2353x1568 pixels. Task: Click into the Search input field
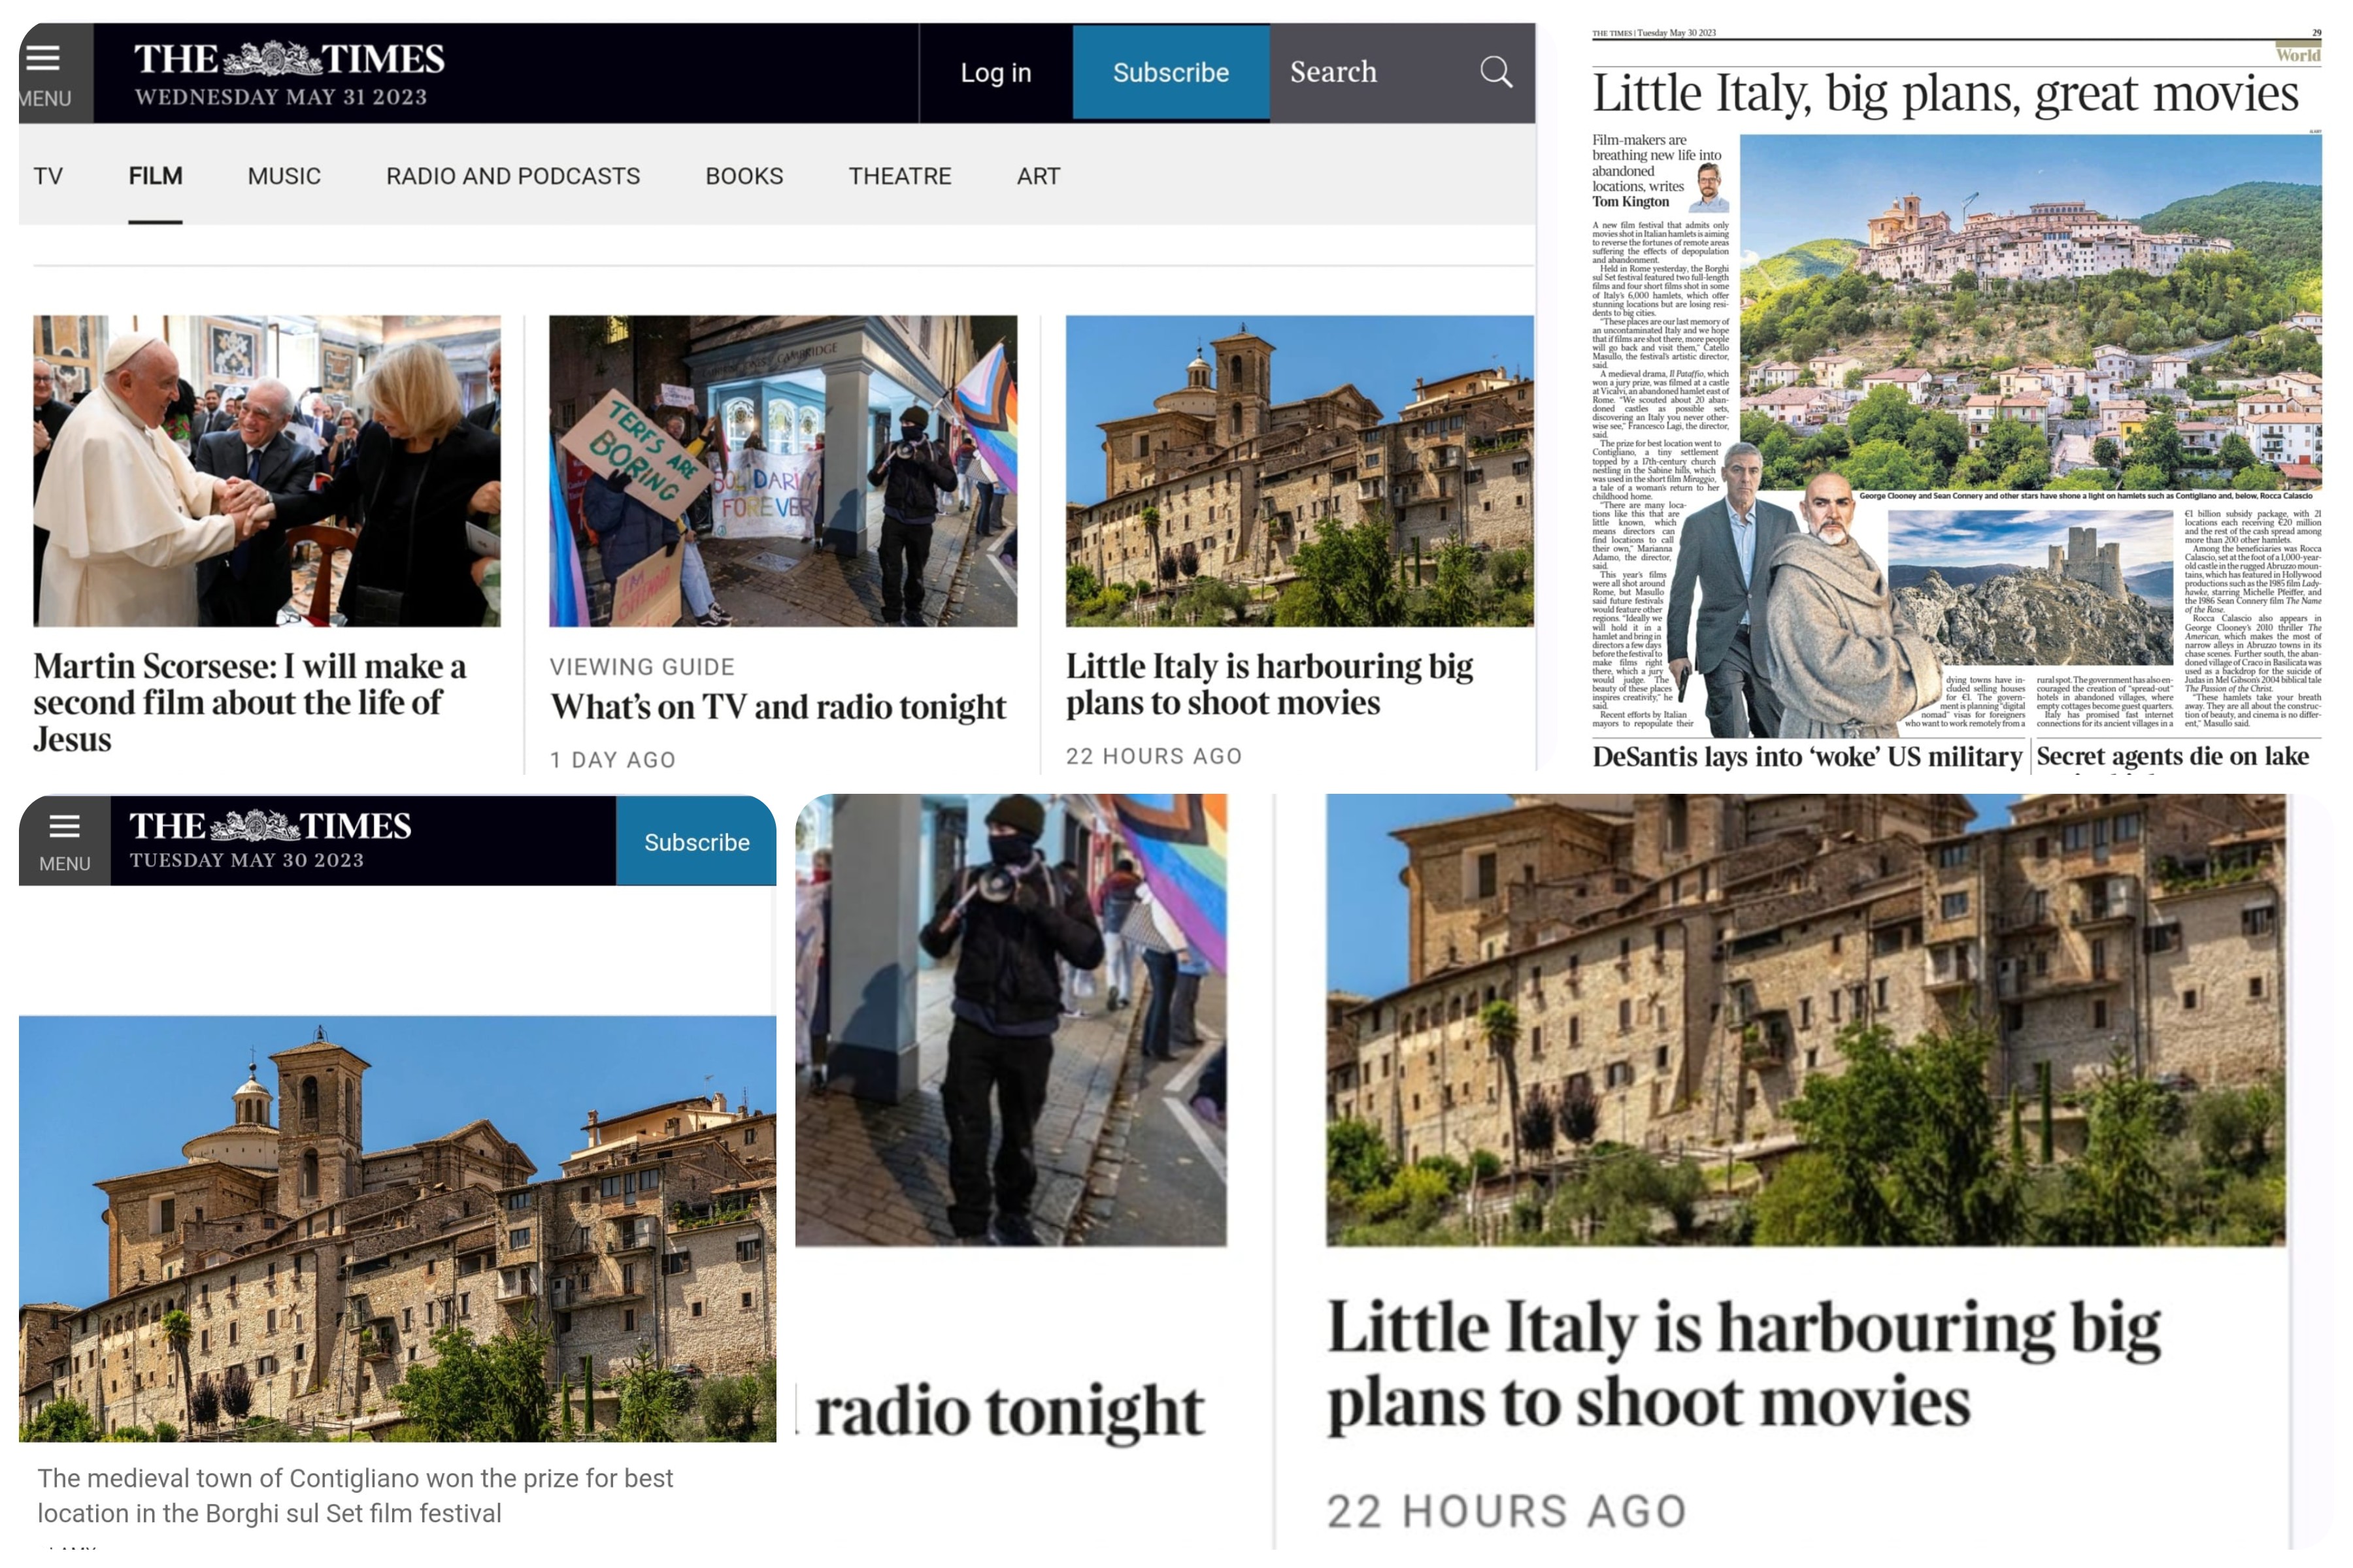point(1371,72)
